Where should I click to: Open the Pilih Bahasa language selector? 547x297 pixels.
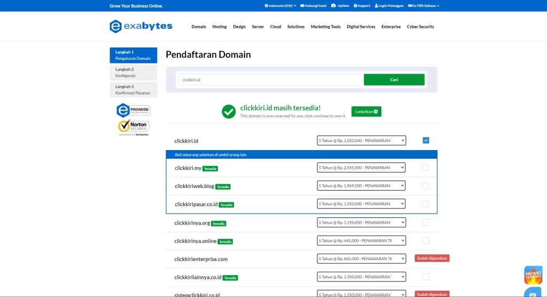[424, 5]
